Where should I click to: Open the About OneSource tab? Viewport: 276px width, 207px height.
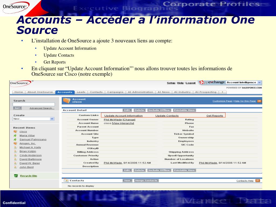tap(40, 92)
